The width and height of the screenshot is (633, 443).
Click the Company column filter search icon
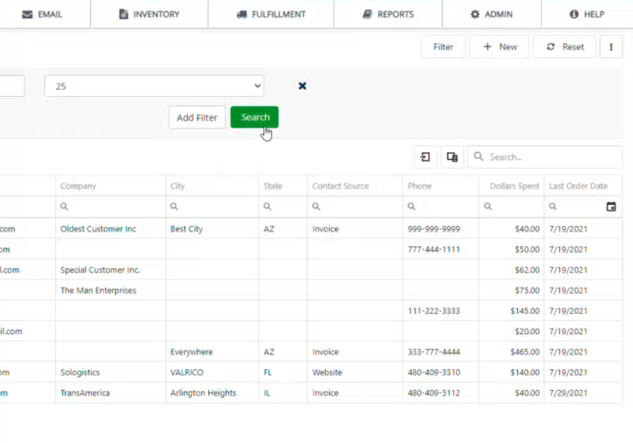[64, 207]
